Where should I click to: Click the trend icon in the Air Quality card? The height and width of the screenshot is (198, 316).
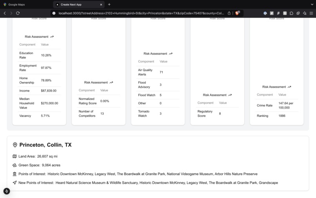pos(171,54)
